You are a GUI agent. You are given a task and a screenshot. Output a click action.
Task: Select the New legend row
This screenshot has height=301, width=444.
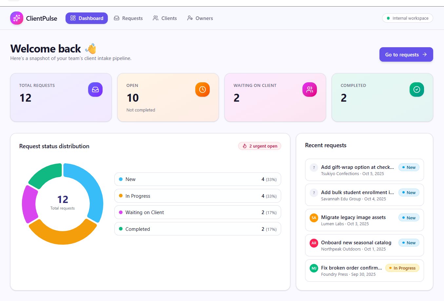click(198, 179)
